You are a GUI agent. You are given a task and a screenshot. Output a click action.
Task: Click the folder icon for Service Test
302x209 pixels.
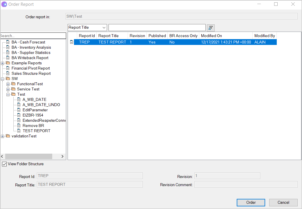point(13,89)
